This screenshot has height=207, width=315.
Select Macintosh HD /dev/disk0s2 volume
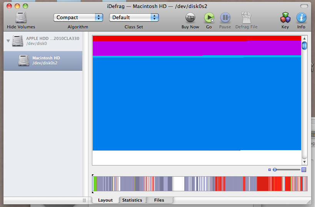click(43, 61)
